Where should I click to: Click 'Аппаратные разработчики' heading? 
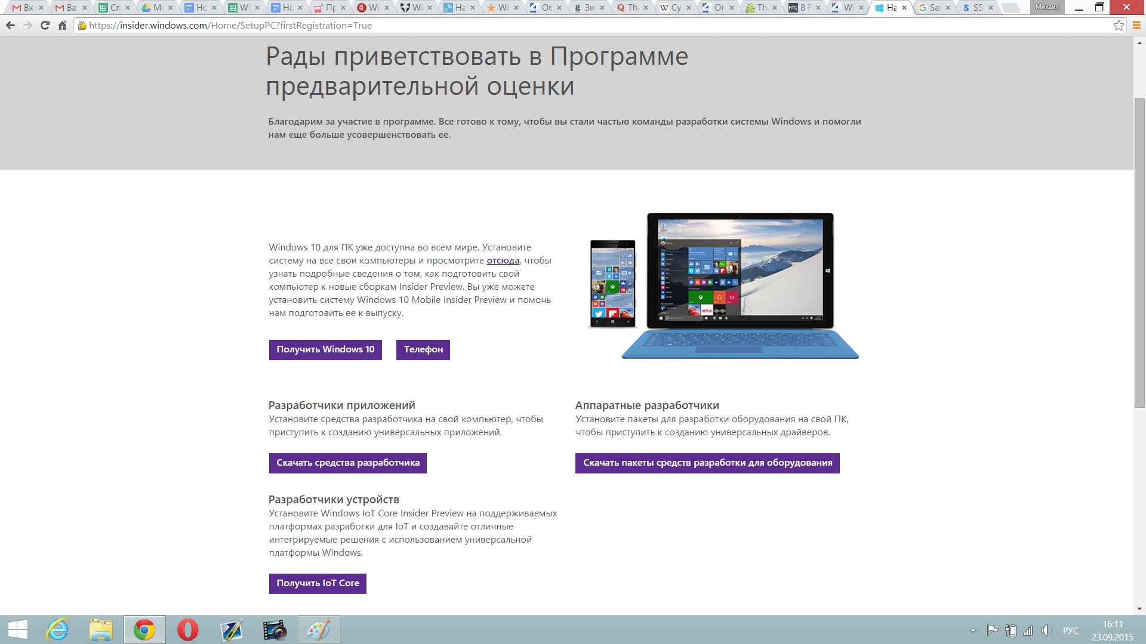coord(647,405)
